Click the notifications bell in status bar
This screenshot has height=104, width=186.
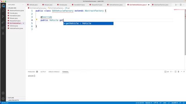pos(184,103)
